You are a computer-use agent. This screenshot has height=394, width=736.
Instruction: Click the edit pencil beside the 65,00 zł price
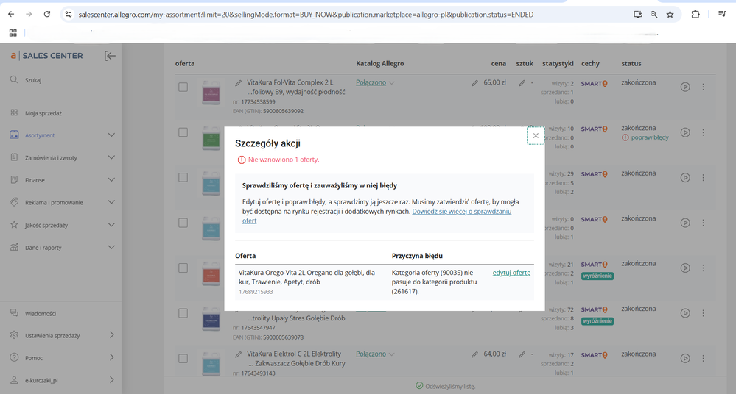[x=474, y=83]
